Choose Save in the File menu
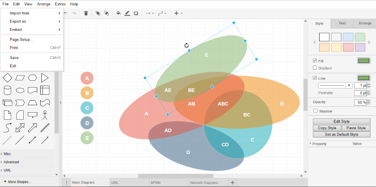This screenshot has height=187, width=376. [32, 57]
